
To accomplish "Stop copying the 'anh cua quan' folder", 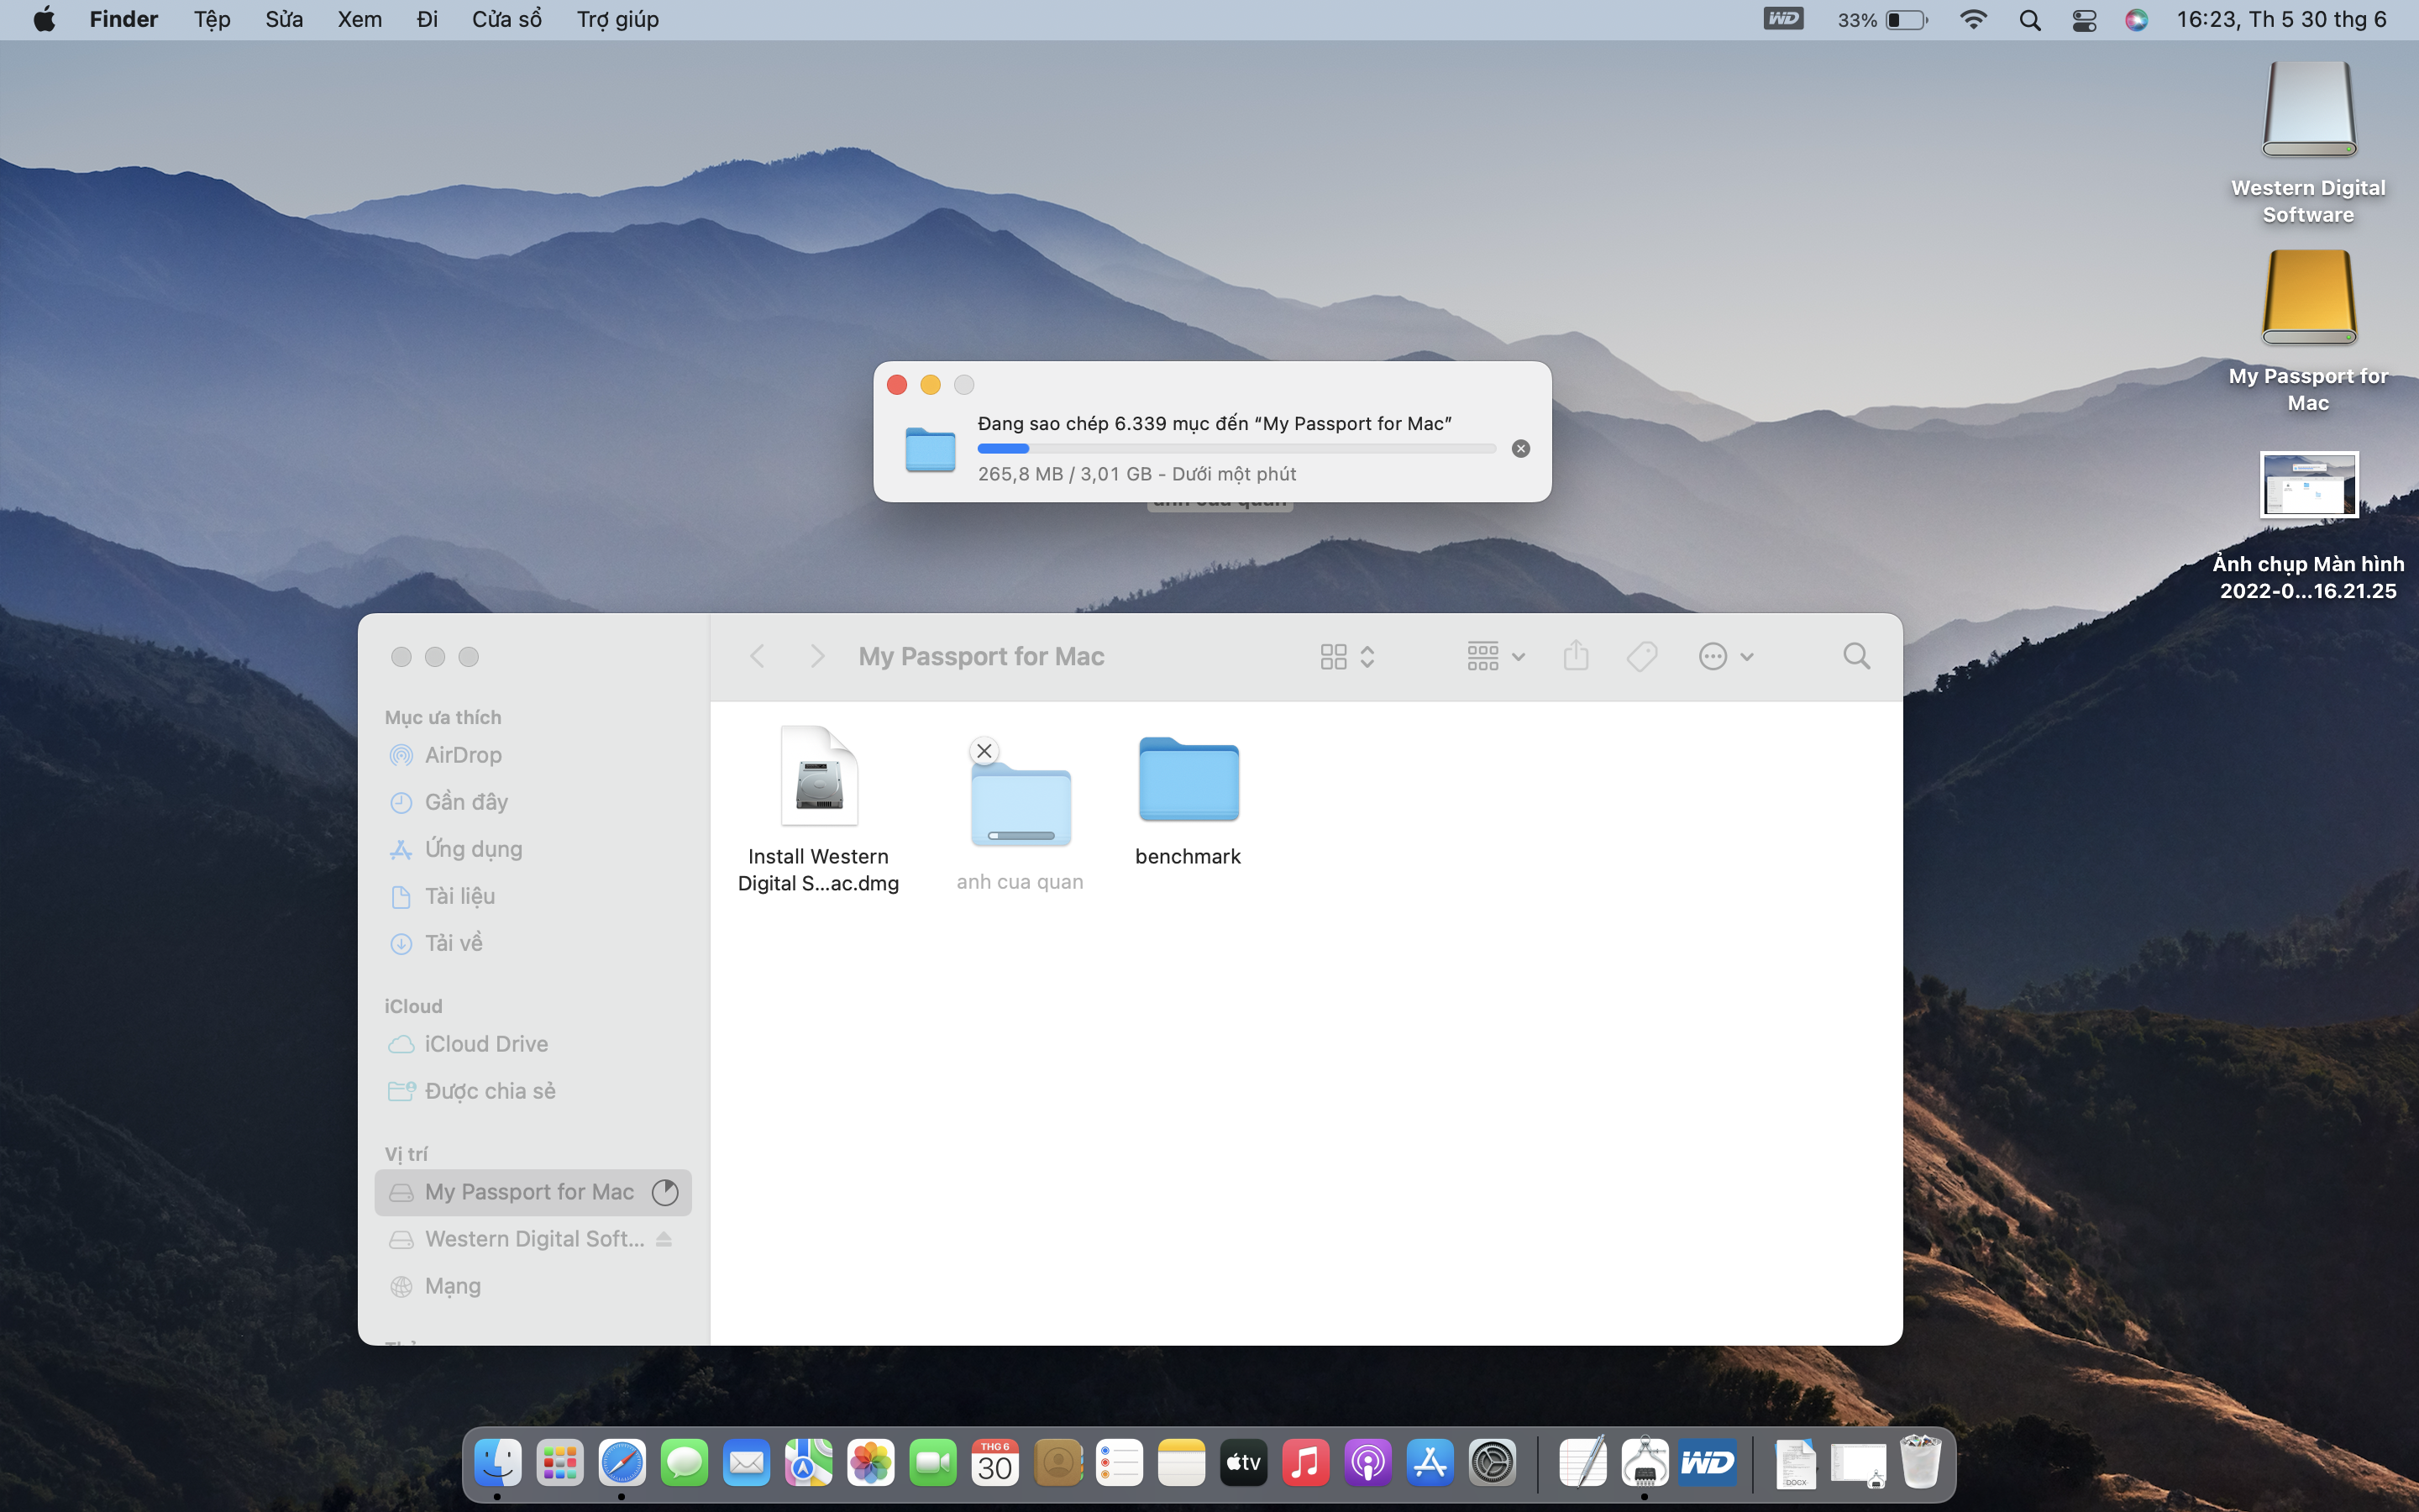I will 984,751.
